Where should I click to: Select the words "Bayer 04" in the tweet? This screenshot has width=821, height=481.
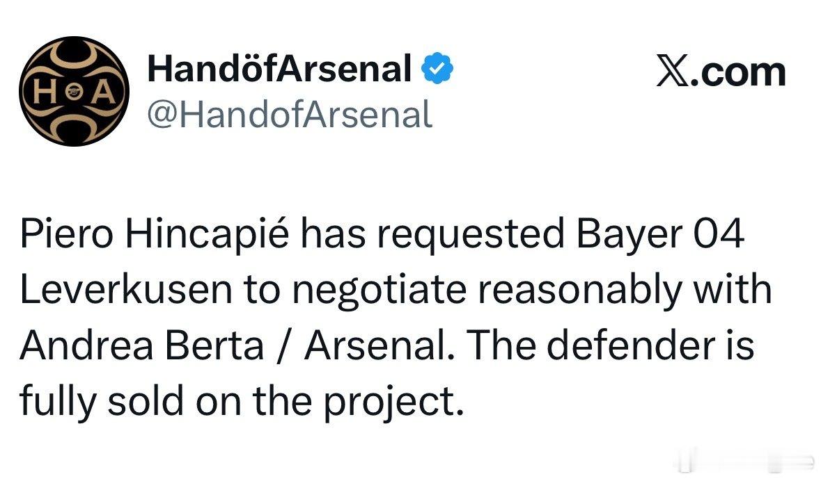click(x=659, y=234)
